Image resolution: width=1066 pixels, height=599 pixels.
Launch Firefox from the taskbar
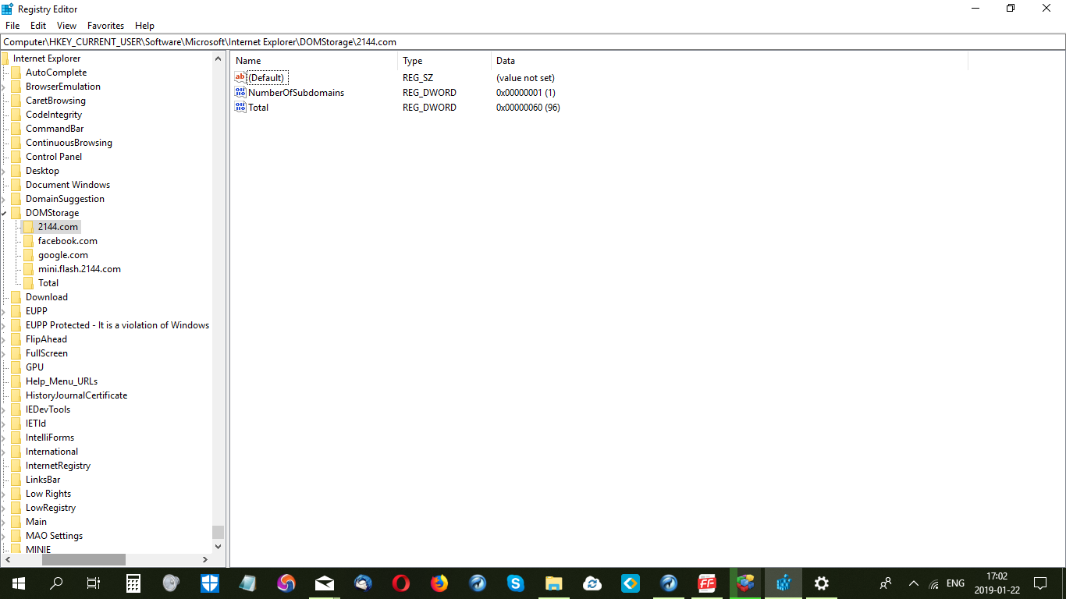pyautogui.click(x=439, y=583)
